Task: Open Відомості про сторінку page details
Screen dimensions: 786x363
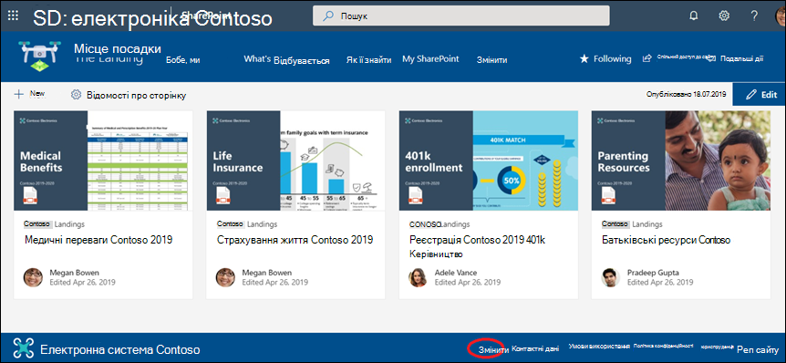Action: coord(129,95)
